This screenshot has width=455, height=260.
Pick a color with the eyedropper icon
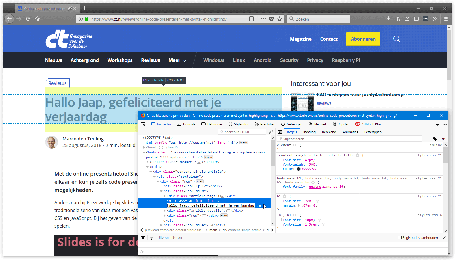(x=271, y=132)
